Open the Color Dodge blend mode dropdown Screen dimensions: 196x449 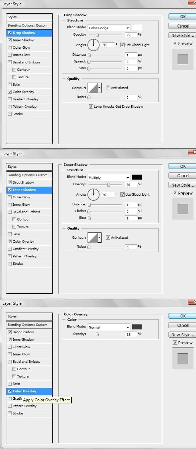(x=109, y=28)
